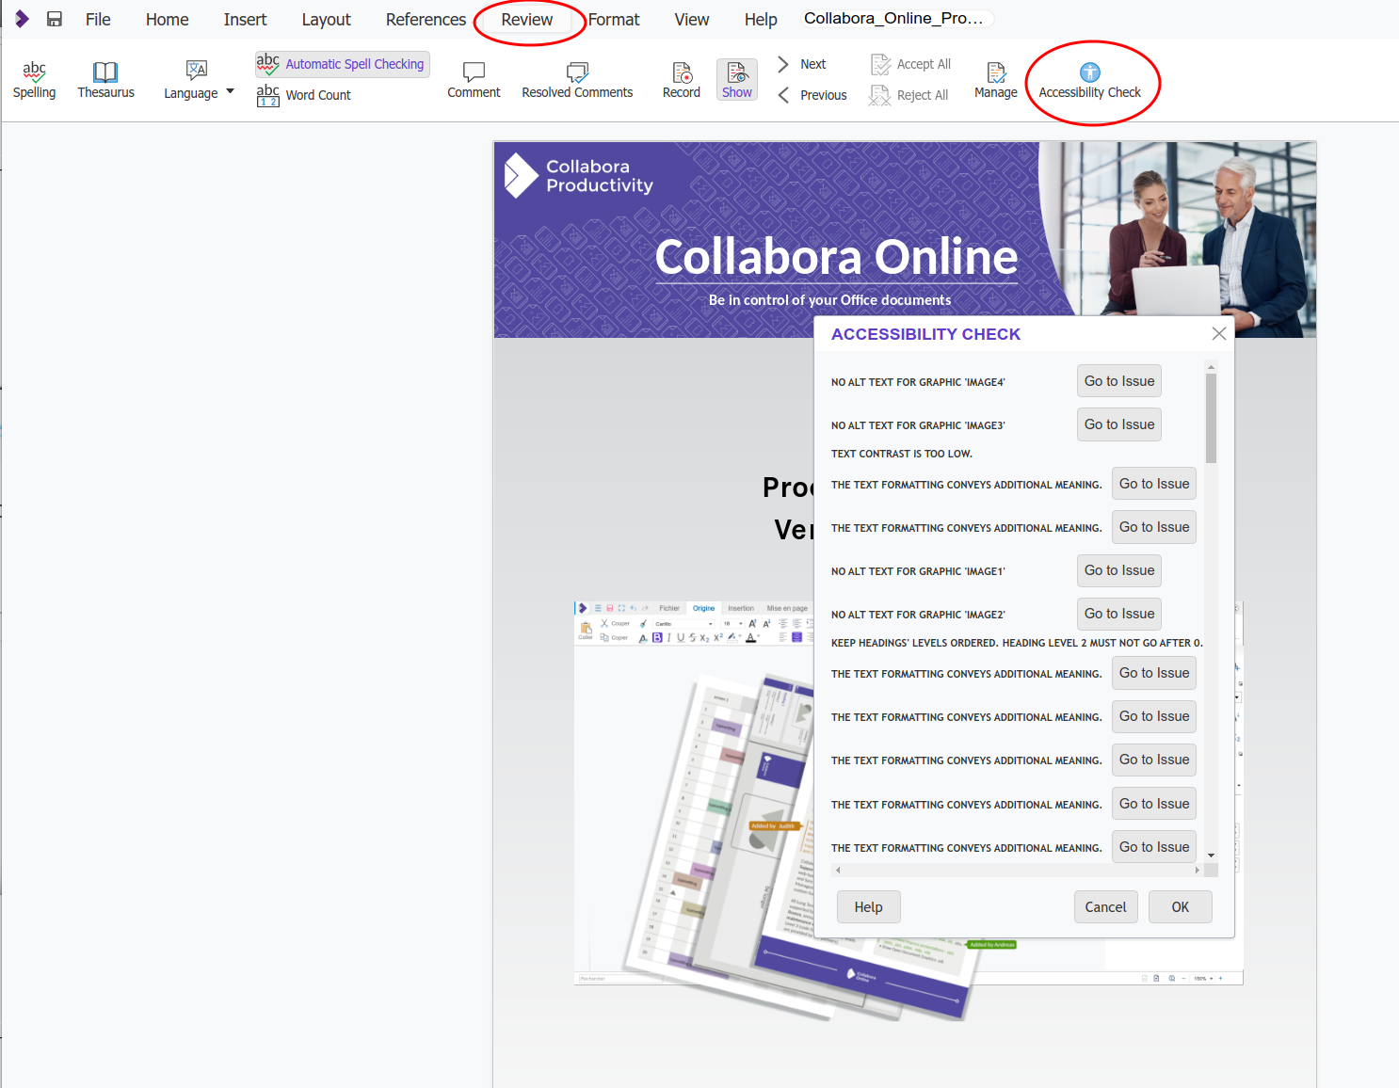The width and height of the screenshot is (1399, 1088).
Task: Expand the Language dropdown arrow
Action: click(230, 92)
